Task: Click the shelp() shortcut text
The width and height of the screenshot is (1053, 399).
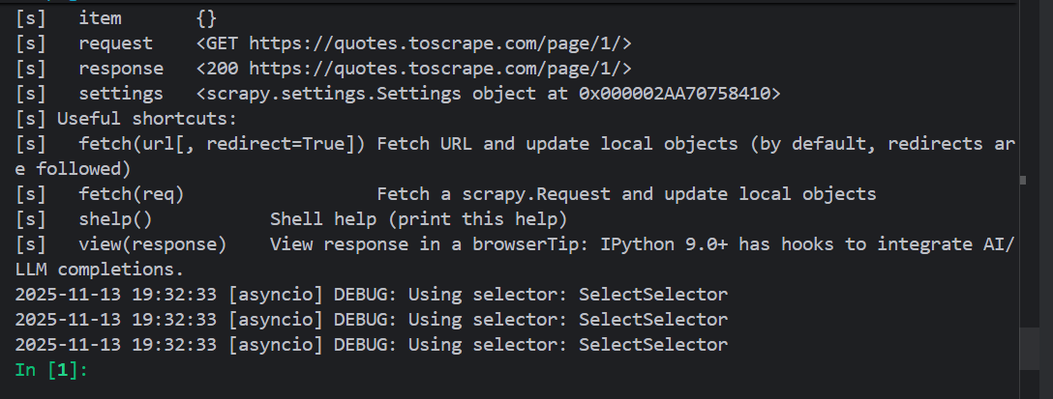Action: pos(115,219)
